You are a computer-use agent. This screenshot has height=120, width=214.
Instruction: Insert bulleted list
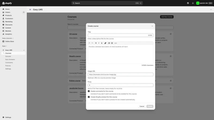(x=112, y=43)
